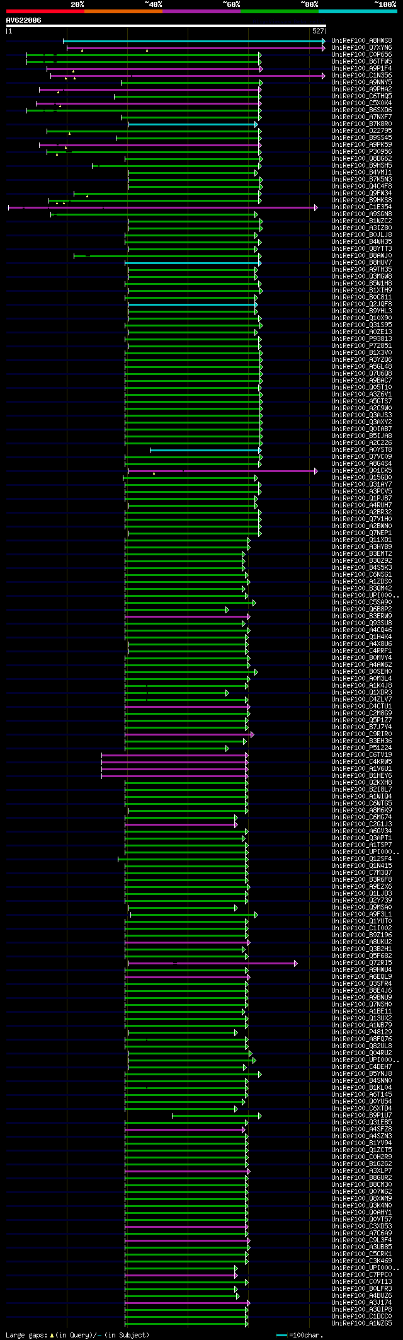The height and width of the screenshot is (1340, 403).
Task: Click the UniRef100_Q72RI5 label
Action: tap(361, 963)
